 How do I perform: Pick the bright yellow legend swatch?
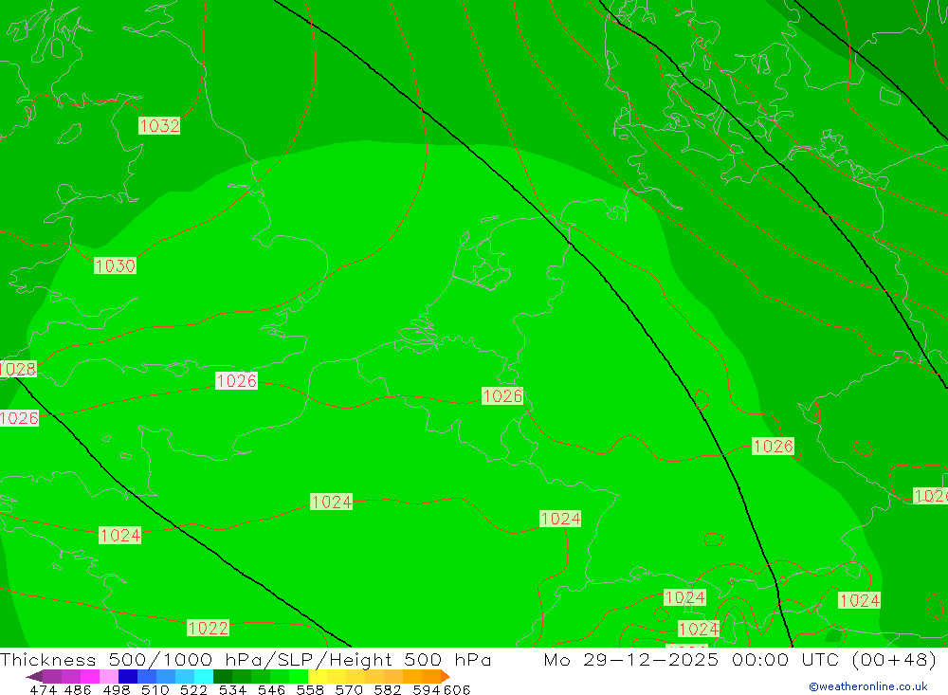click(318, 676)
